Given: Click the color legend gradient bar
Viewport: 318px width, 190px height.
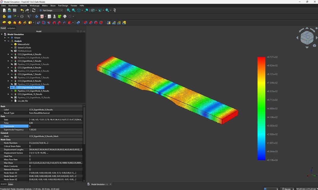Looking at the screenshot, I should pyautogui.click(x=261, y=109).
